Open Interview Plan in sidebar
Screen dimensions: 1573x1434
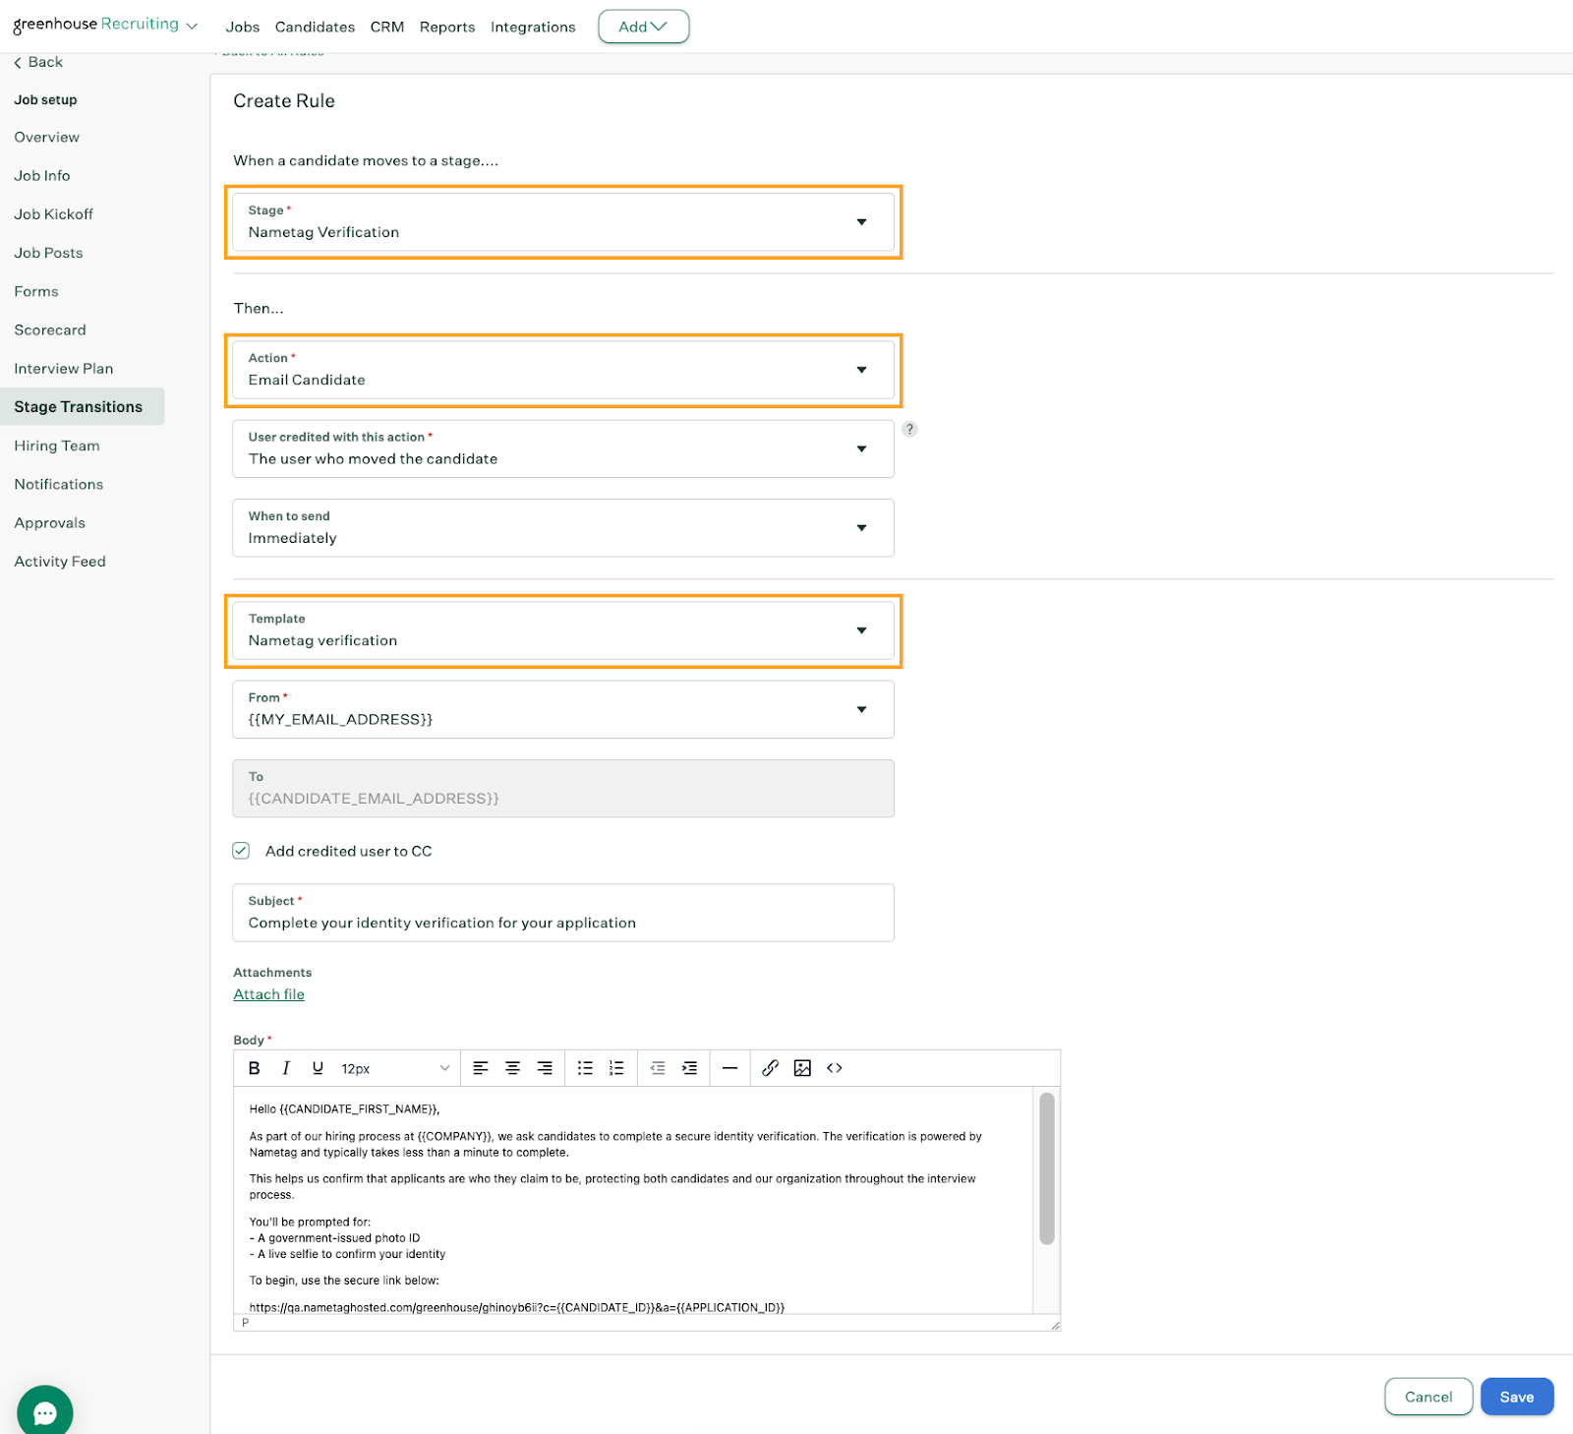click(64, 369)
